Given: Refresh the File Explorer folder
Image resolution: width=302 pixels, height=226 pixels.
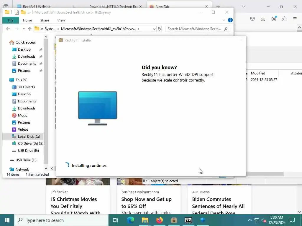Looking at the screenshot, I should pyautogui.click(x=159, y=29).
